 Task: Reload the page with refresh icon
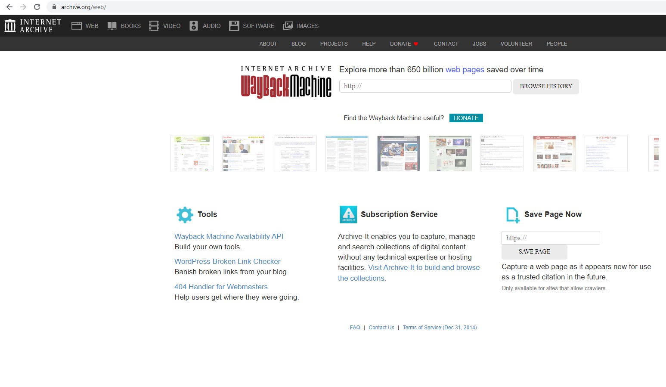click(37, 7)
